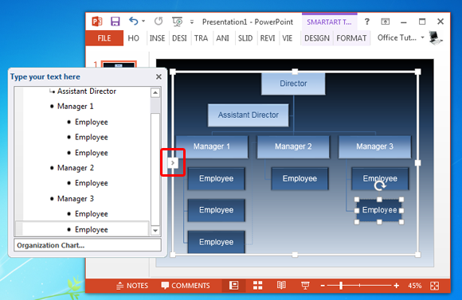Select slide 1 thumbnail

[x=119, y=64]
